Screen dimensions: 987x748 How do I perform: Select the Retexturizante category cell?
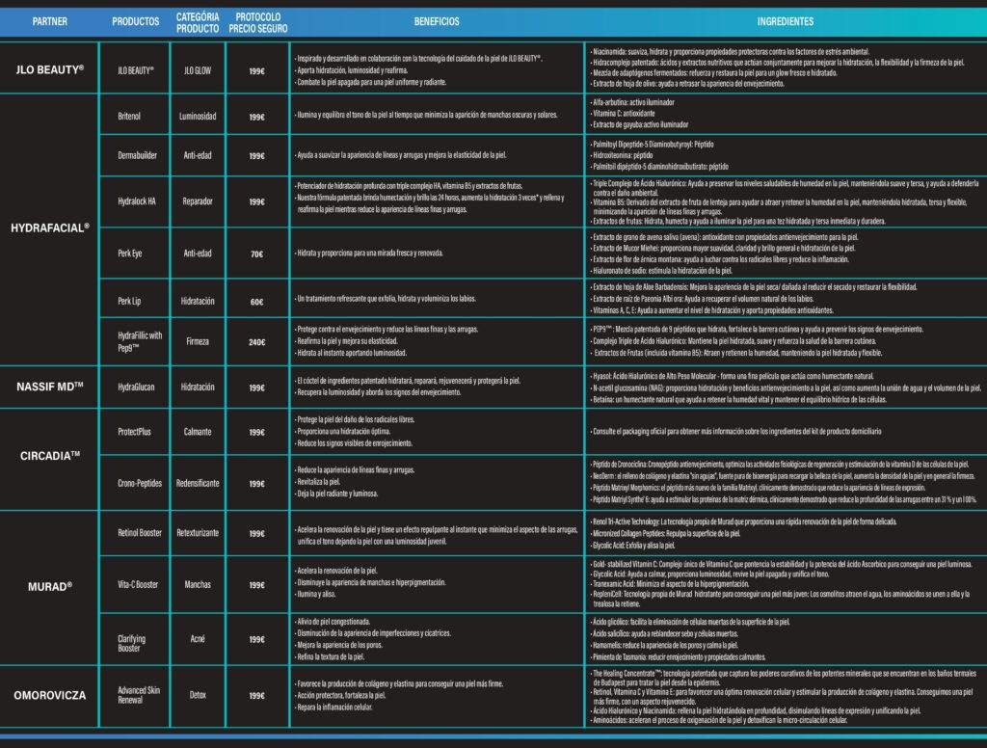[x=198, y=533]
